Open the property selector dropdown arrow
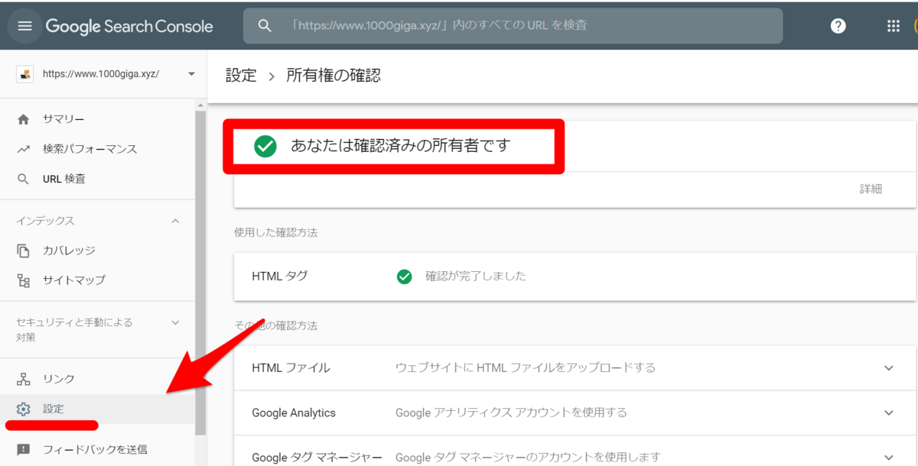 coord(191,74)
